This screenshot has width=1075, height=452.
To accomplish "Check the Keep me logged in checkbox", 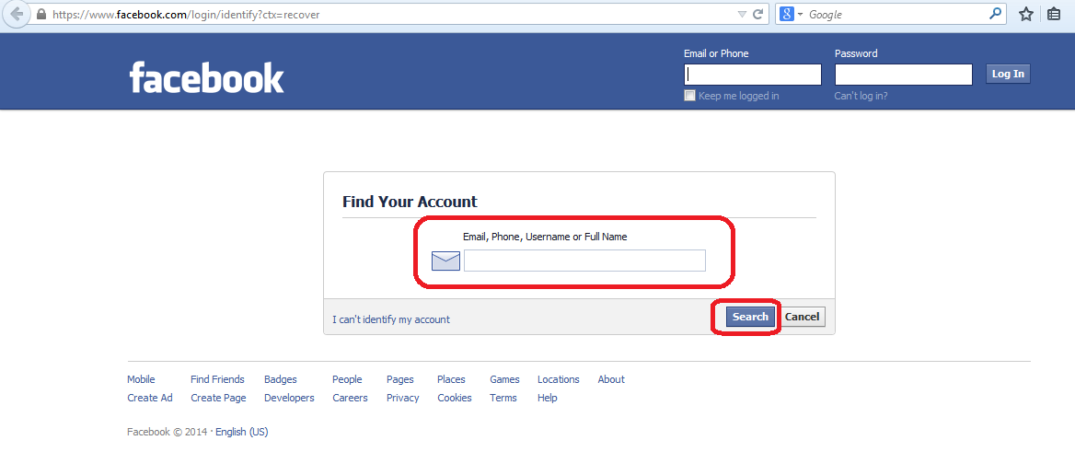I will 689,96.
